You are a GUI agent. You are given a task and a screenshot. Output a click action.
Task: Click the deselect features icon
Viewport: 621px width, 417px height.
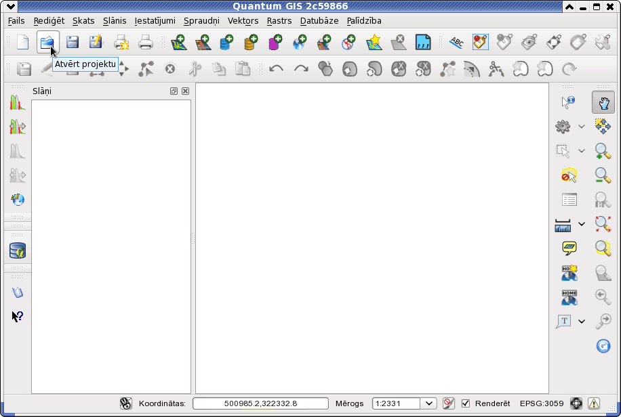(x=569, y=175)
